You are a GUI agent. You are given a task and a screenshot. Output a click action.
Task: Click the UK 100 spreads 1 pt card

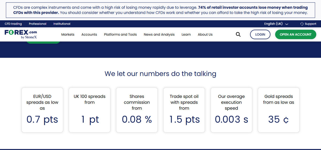[90, 110]
